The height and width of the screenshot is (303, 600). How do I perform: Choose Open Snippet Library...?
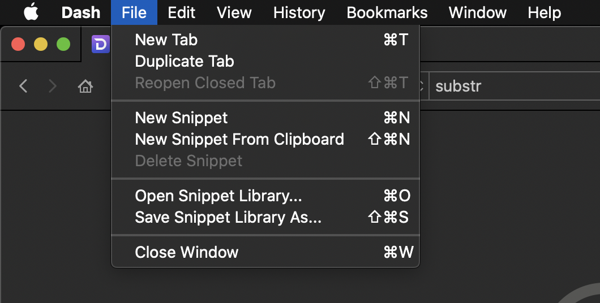point(218,196)
